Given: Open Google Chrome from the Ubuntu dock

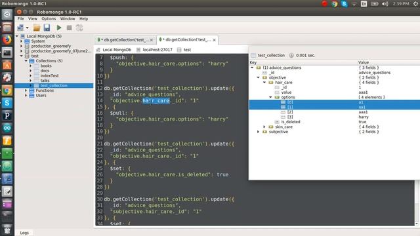Looking at the screenshot, I should (x=7, y=90).
